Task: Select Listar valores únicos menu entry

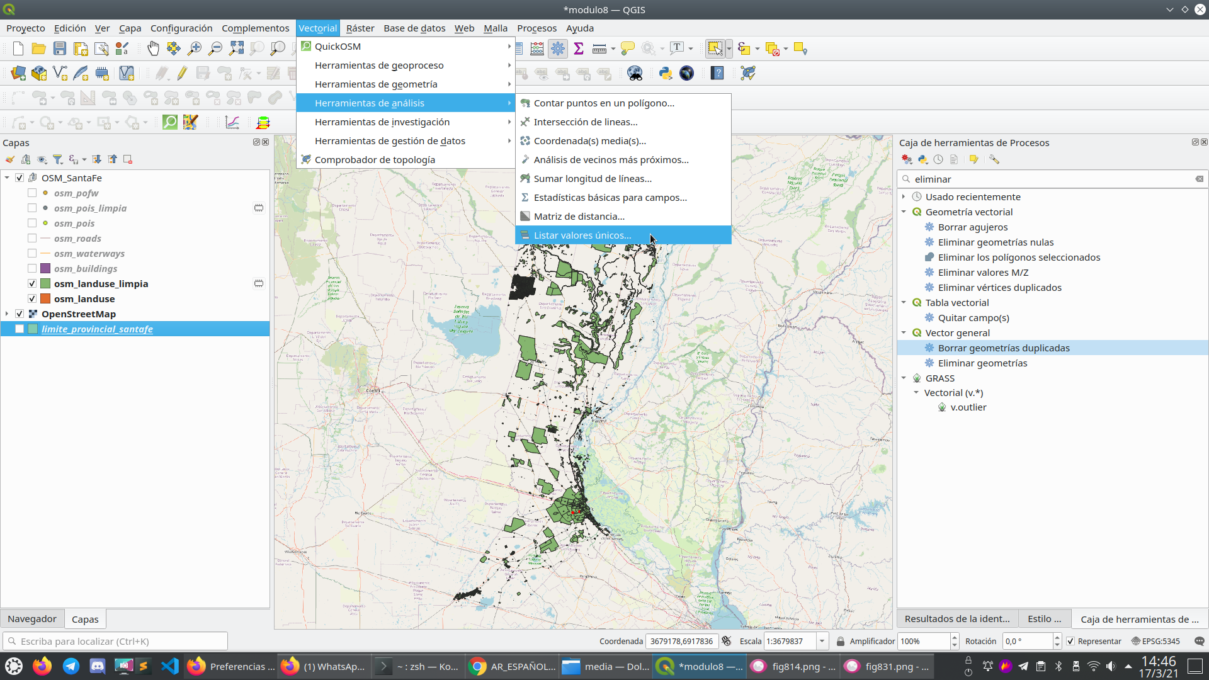Action: (x=623, y=235)
